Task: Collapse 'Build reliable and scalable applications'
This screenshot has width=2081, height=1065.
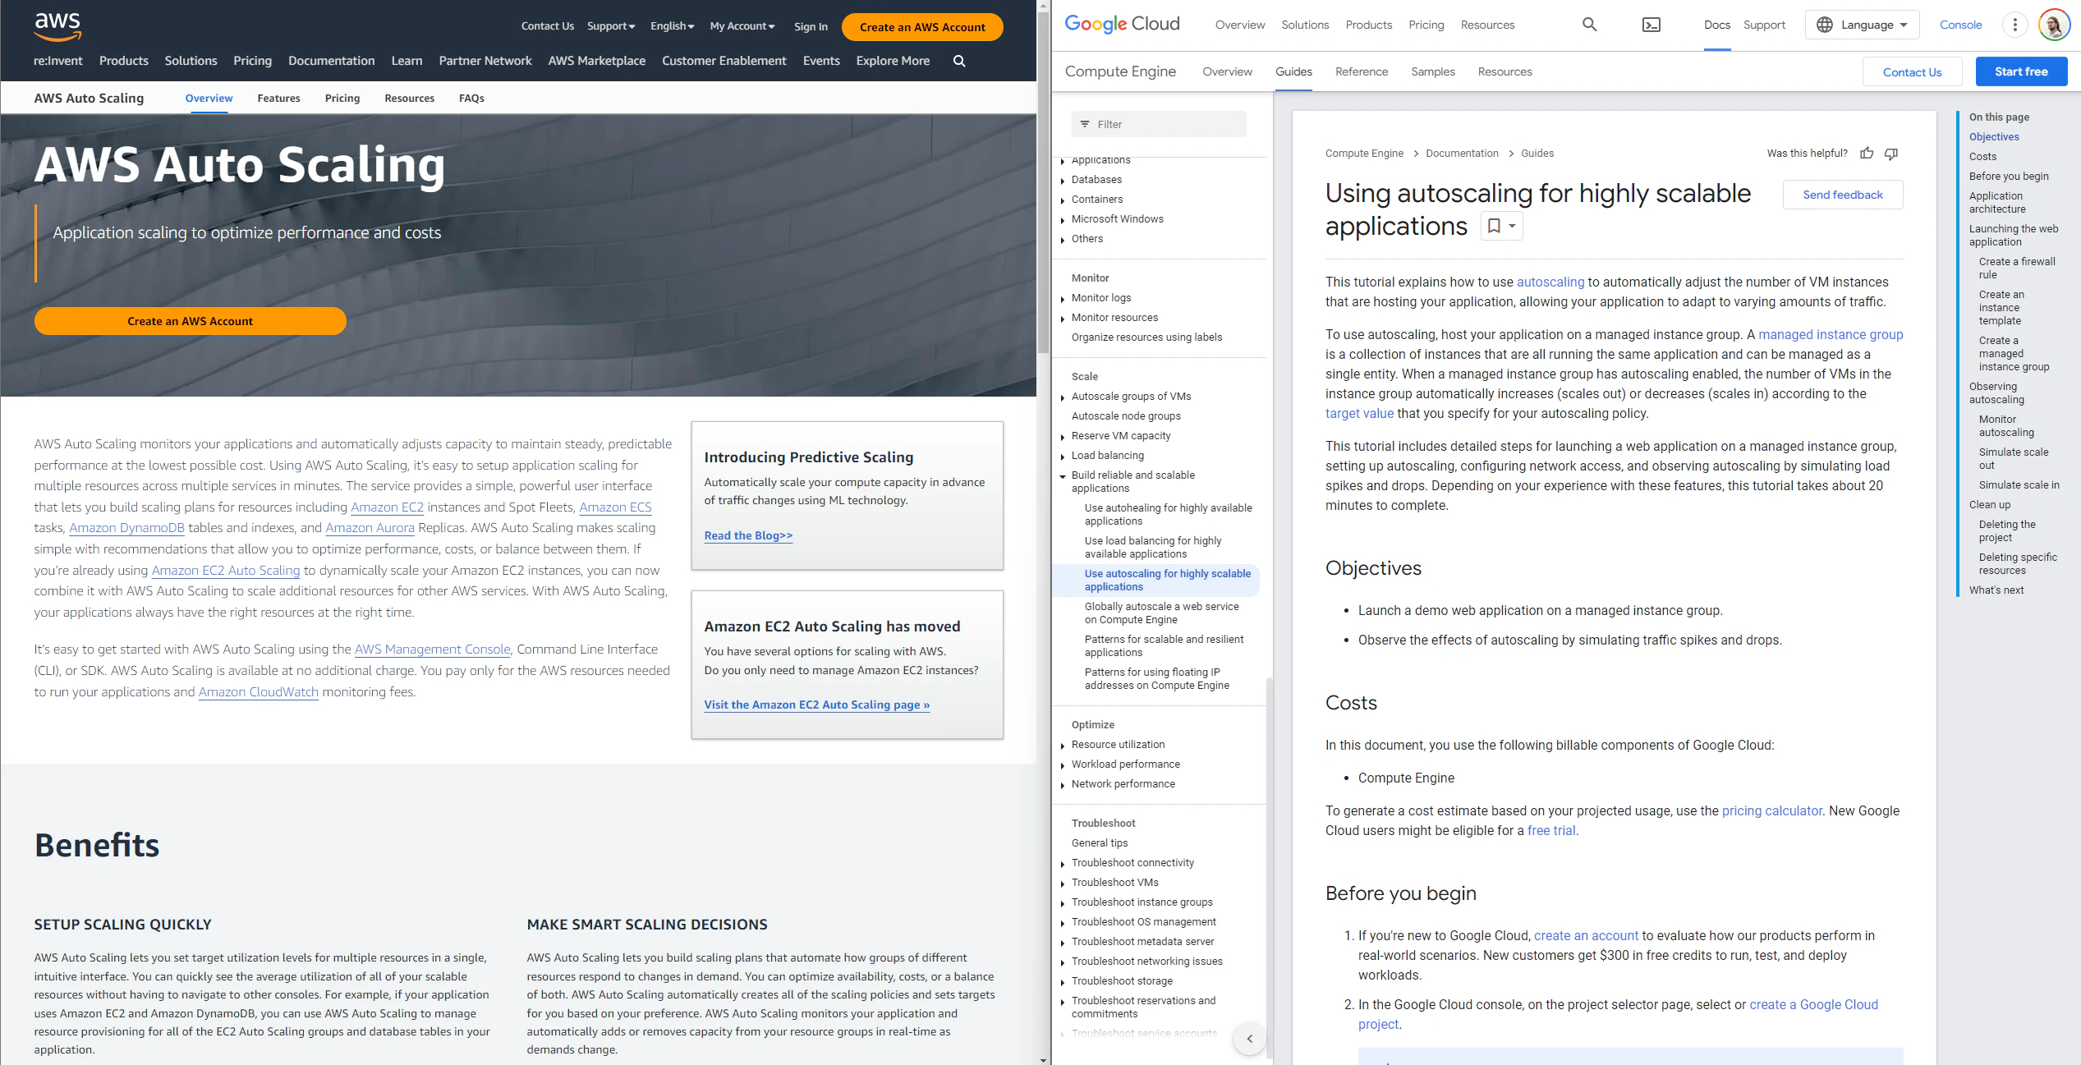Action: click(1063, 475)
